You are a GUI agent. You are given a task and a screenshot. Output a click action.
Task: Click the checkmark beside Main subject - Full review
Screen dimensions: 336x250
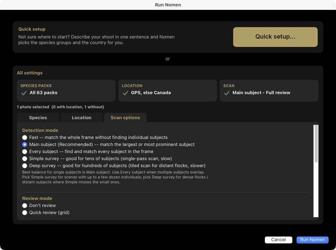click(227, 93)
